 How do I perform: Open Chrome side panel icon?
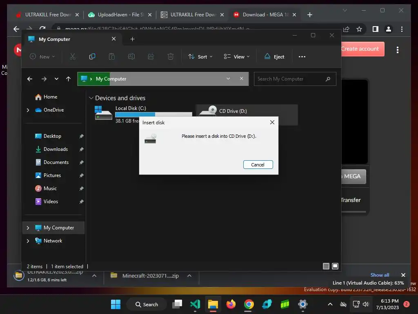pyautogui.click(x=376, y=29)
